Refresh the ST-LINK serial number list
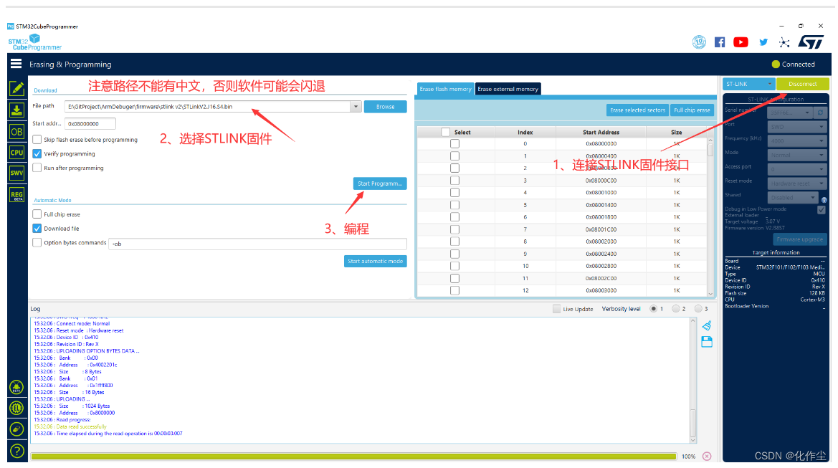Image resolution: width=838 pixels, height=468 pixels. pos(820,113)
